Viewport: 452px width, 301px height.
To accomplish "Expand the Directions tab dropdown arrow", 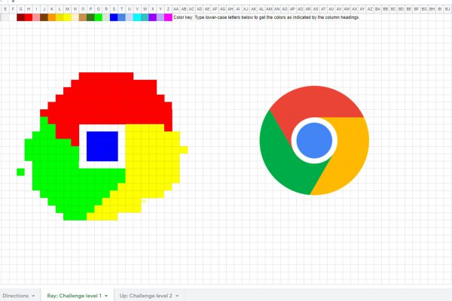I will pos(33,296).
